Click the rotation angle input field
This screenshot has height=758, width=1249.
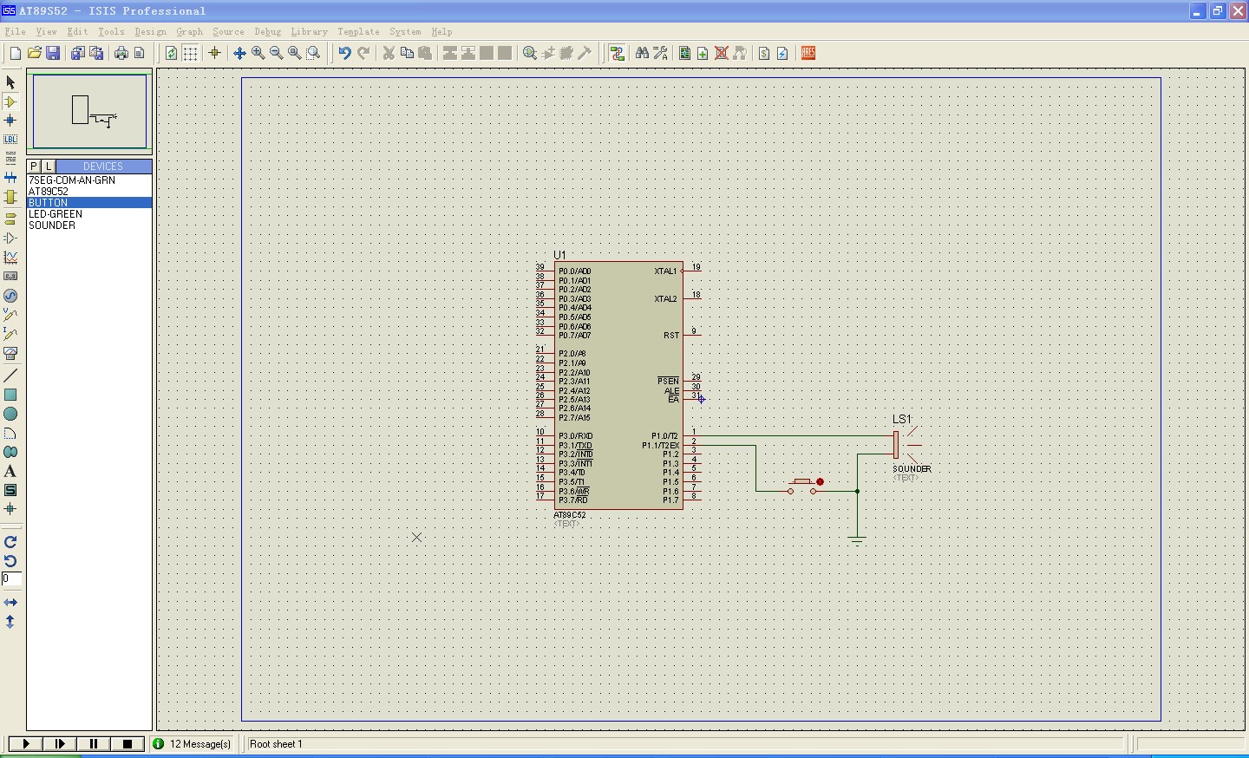[12, 578]
